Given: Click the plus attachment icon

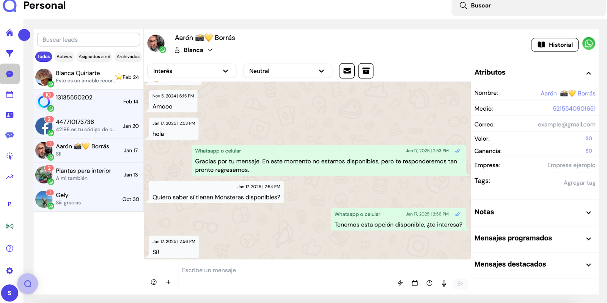Looking at the screenshot, I should click(168, 282).
